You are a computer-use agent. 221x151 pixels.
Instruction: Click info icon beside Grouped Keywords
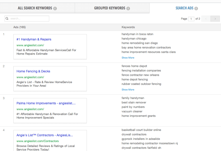point(128,8)
